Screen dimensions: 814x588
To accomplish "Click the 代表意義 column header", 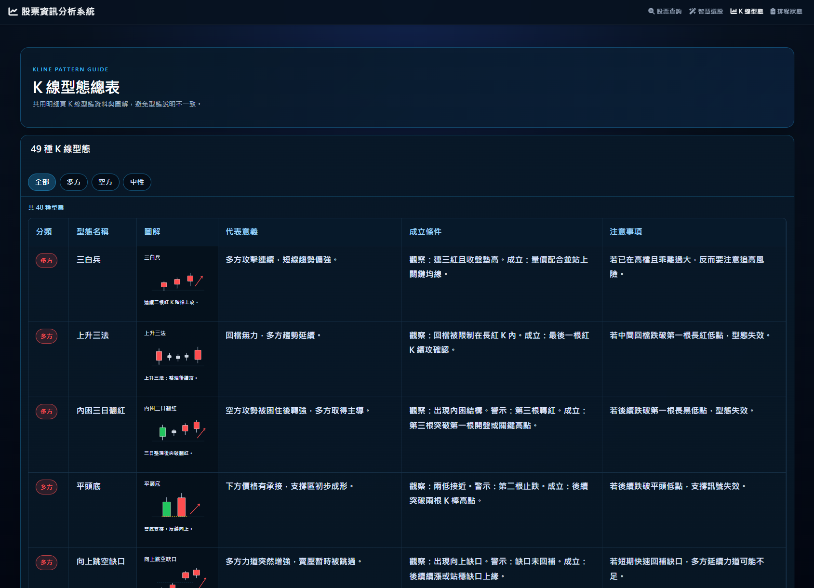I will tap(242, 232).
